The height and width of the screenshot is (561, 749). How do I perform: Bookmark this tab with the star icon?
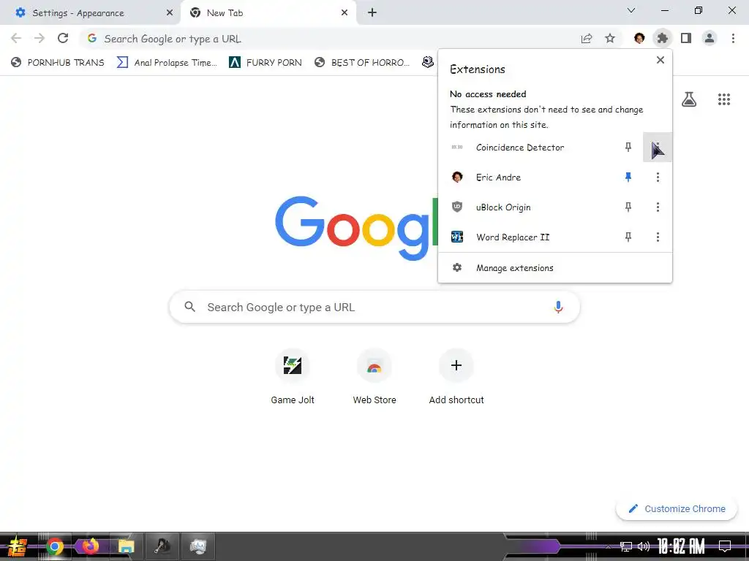[610, 38]
